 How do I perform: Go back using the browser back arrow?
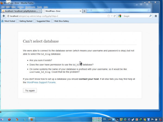tap(4, 16)
